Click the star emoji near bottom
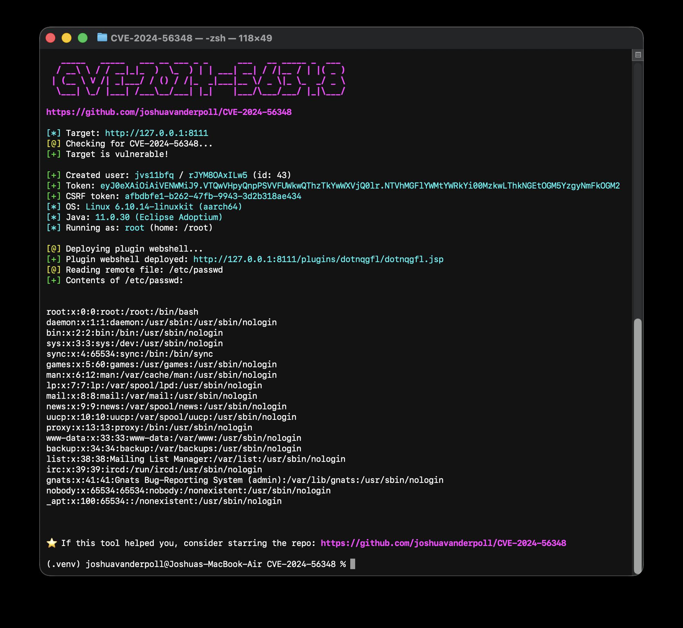Screen dimensions: 683x628 [52, 543]
